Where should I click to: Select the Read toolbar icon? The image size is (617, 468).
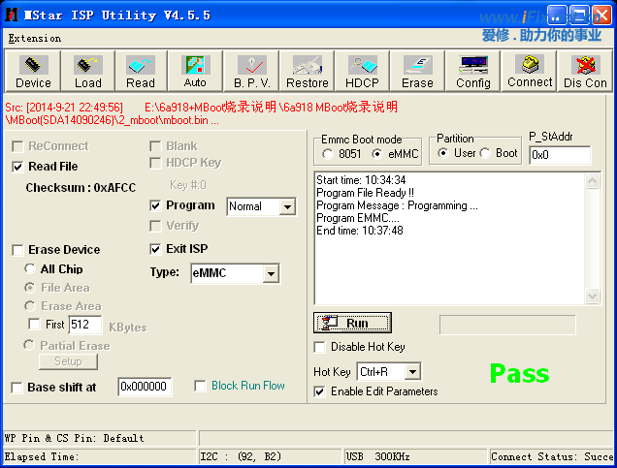(141, 71)
